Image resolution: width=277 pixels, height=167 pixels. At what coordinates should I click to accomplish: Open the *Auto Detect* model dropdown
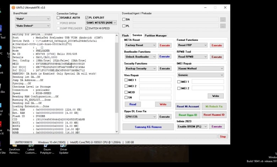tap(33, 26)
